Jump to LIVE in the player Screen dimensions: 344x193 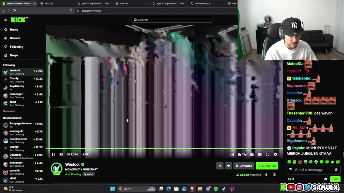click(x=86, y=154)
